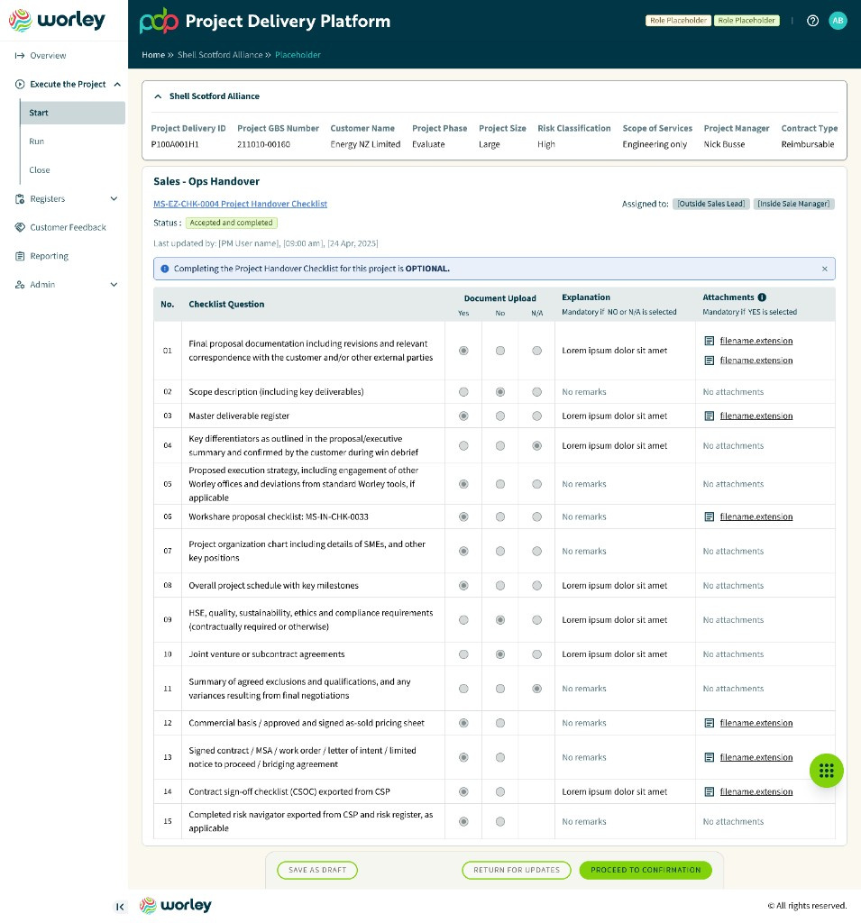
Task: Select No for Master deliverable register row
Action: (x=500, y=416)
